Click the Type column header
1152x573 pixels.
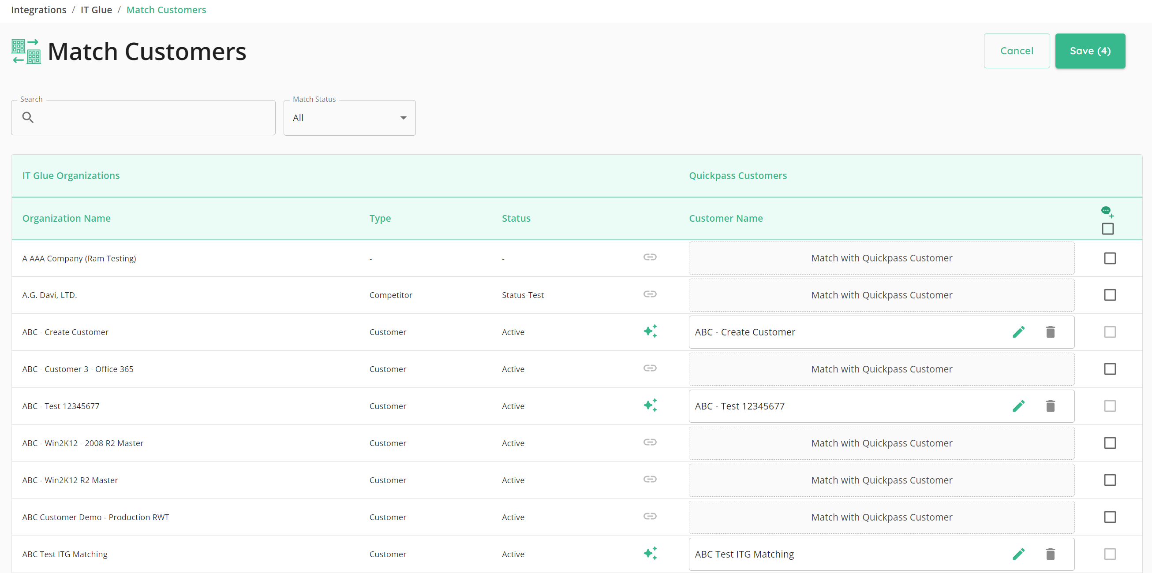point(380,218)
